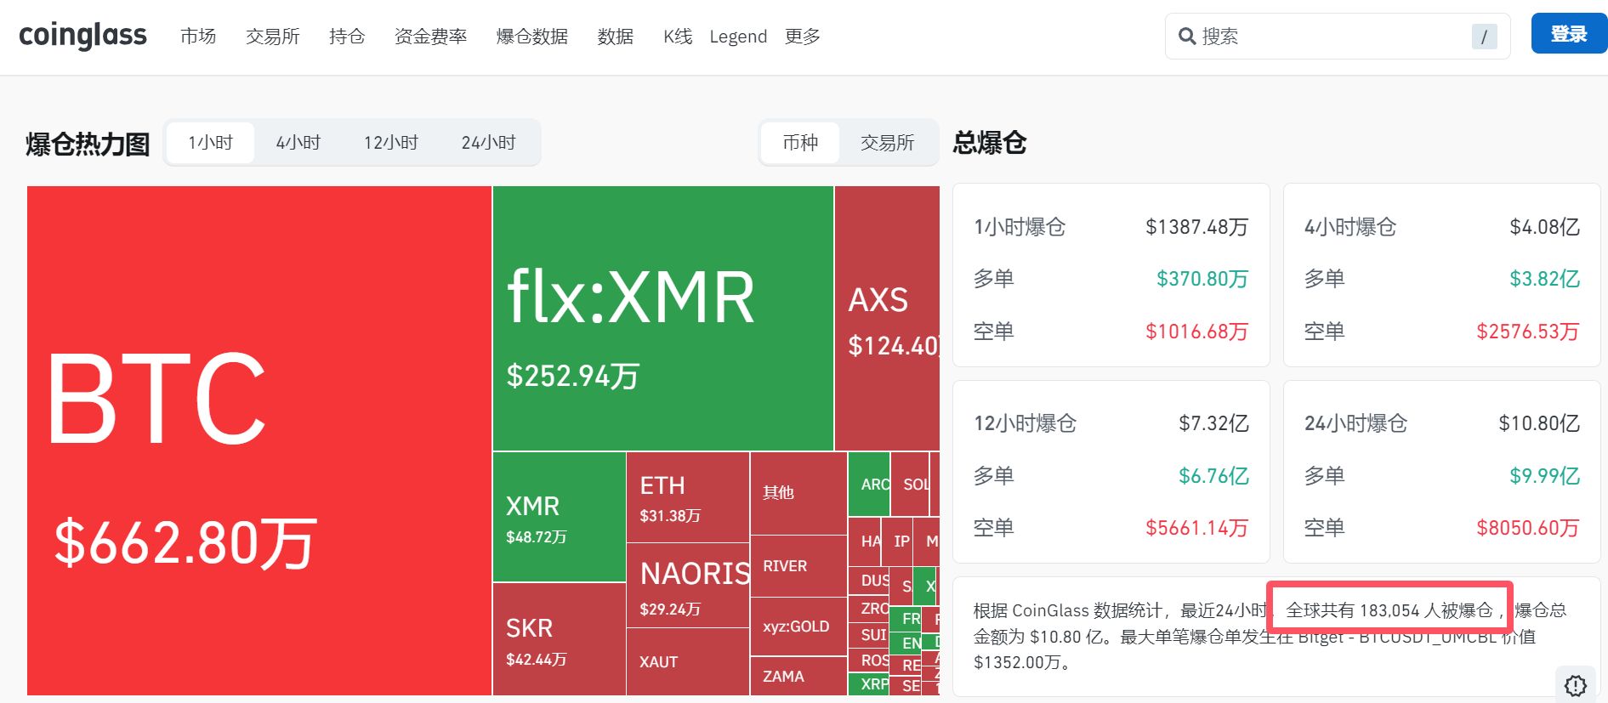Select the 币种 heatmap tab
The width and height of the screenshot is (1608, 703).
tap(800, 143)
